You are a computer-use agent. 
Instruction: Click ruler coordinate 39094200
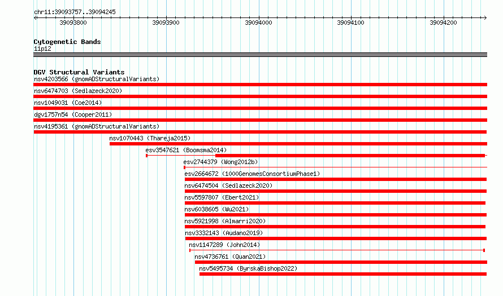[x=443, y=23]
